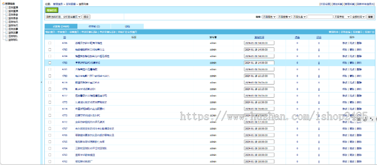
Task: Tick the checkbox for row ID 4780
Action: [50, 76]
